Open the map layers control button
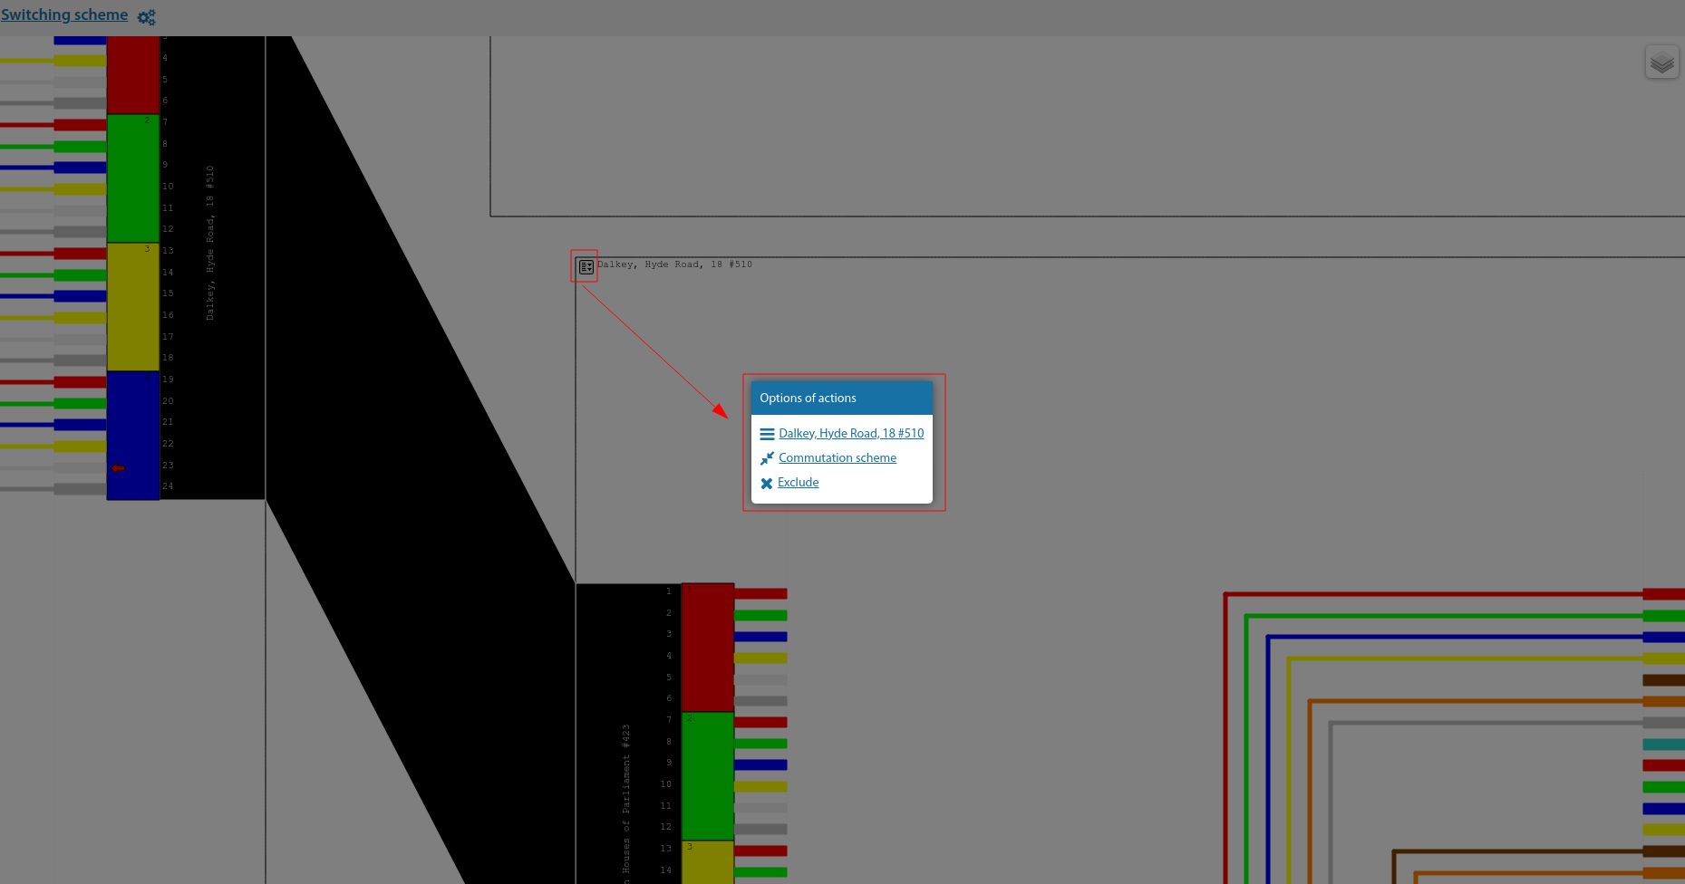 [x=1661, y=62]
